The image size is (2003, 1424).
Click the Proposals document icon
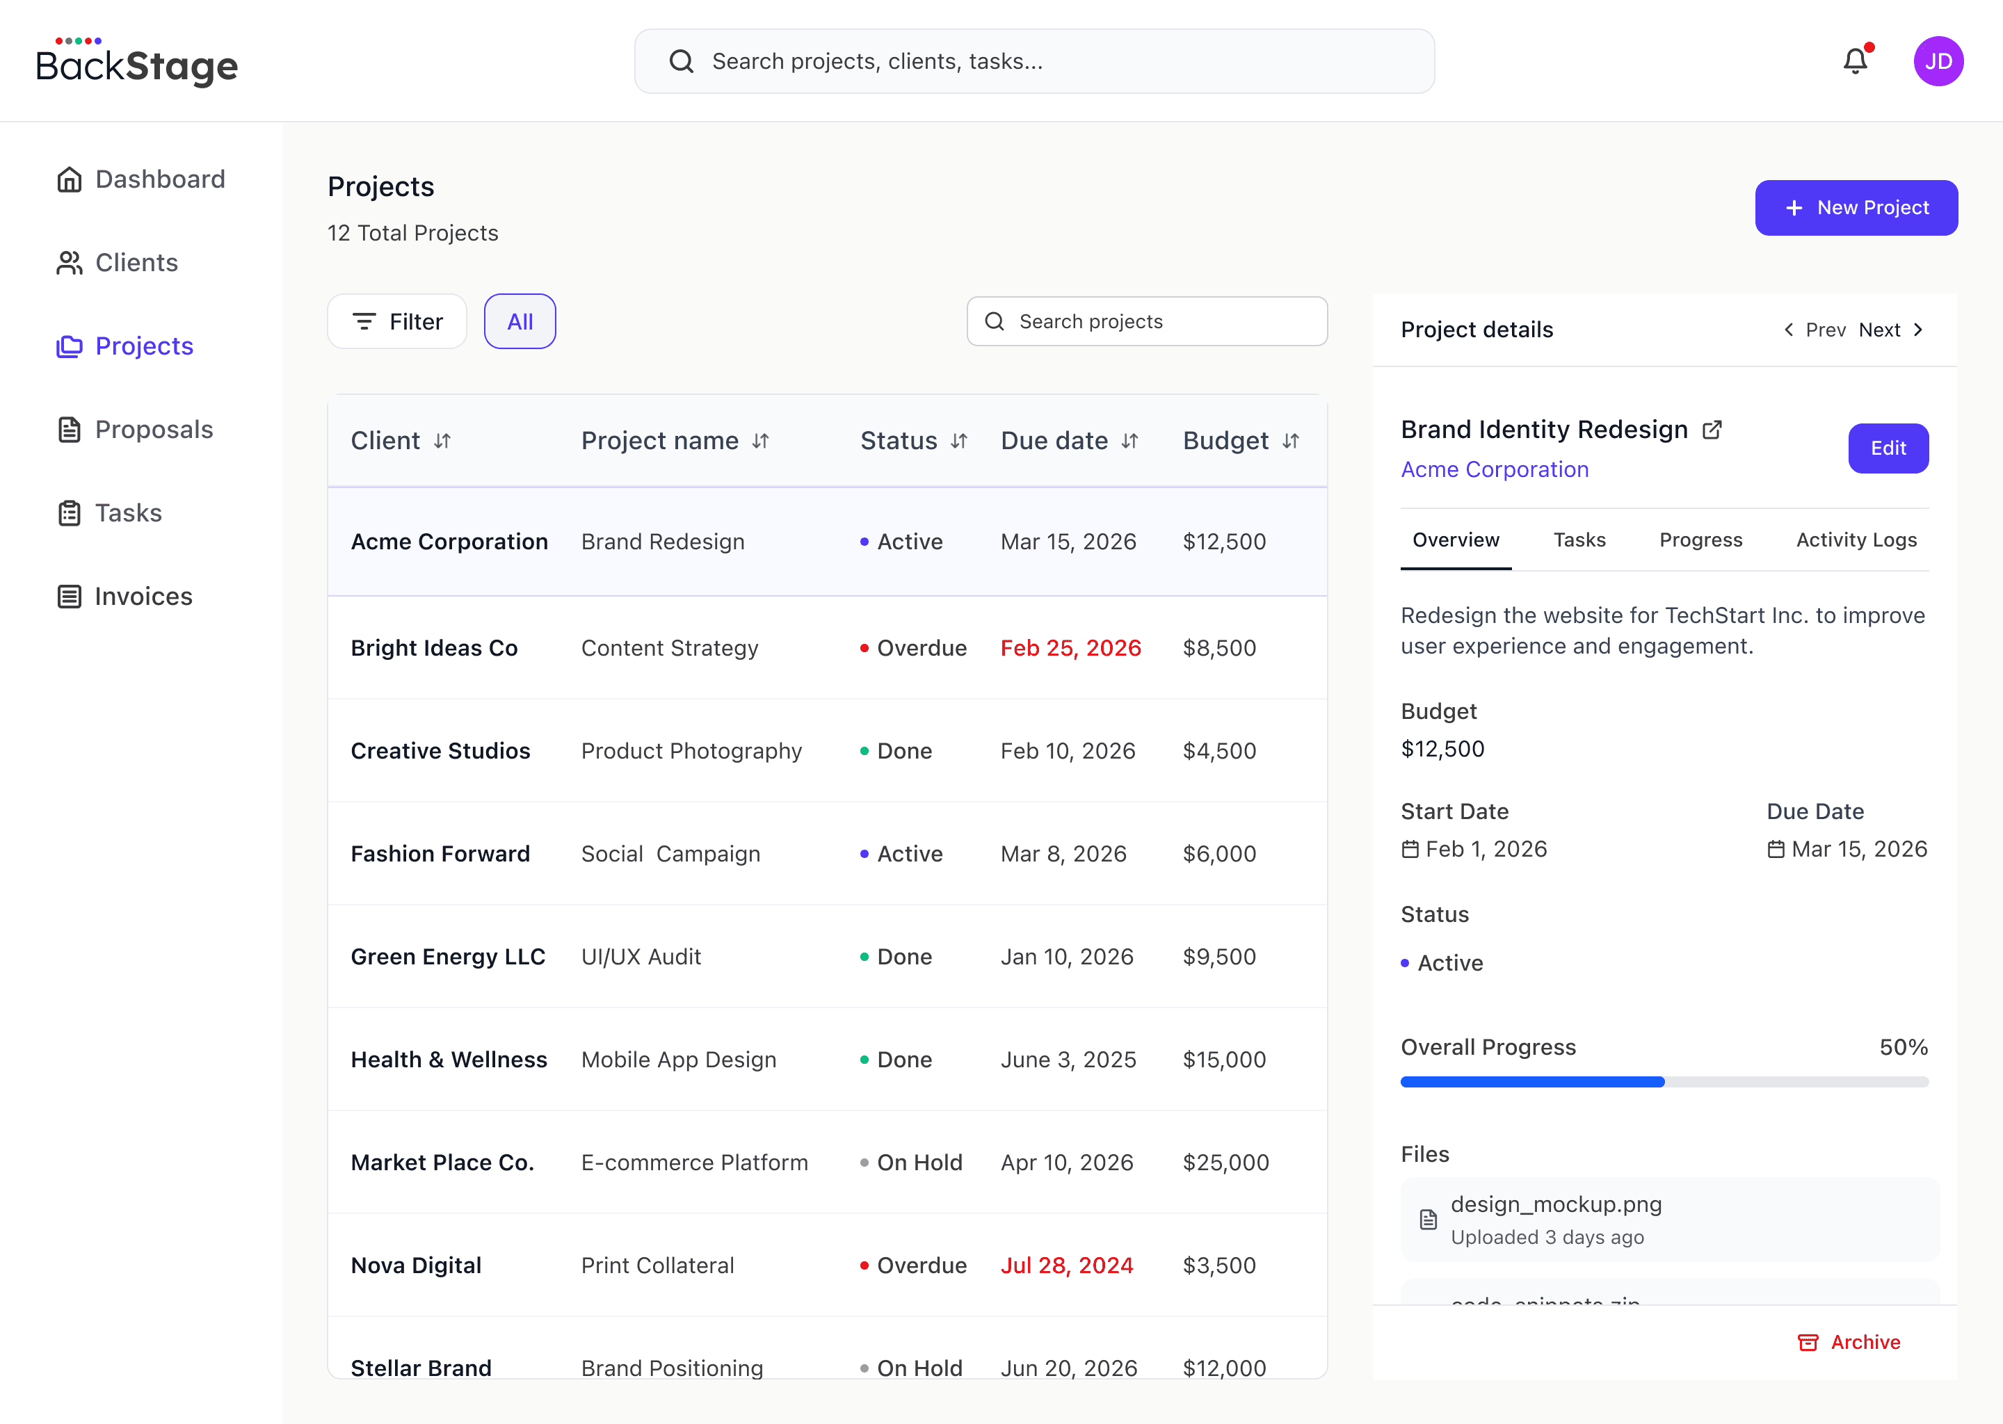point(70,430)
